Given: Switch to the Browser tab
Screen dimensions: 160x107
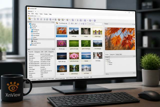Looking at the screenshot, I should click(x=30, y=11).
